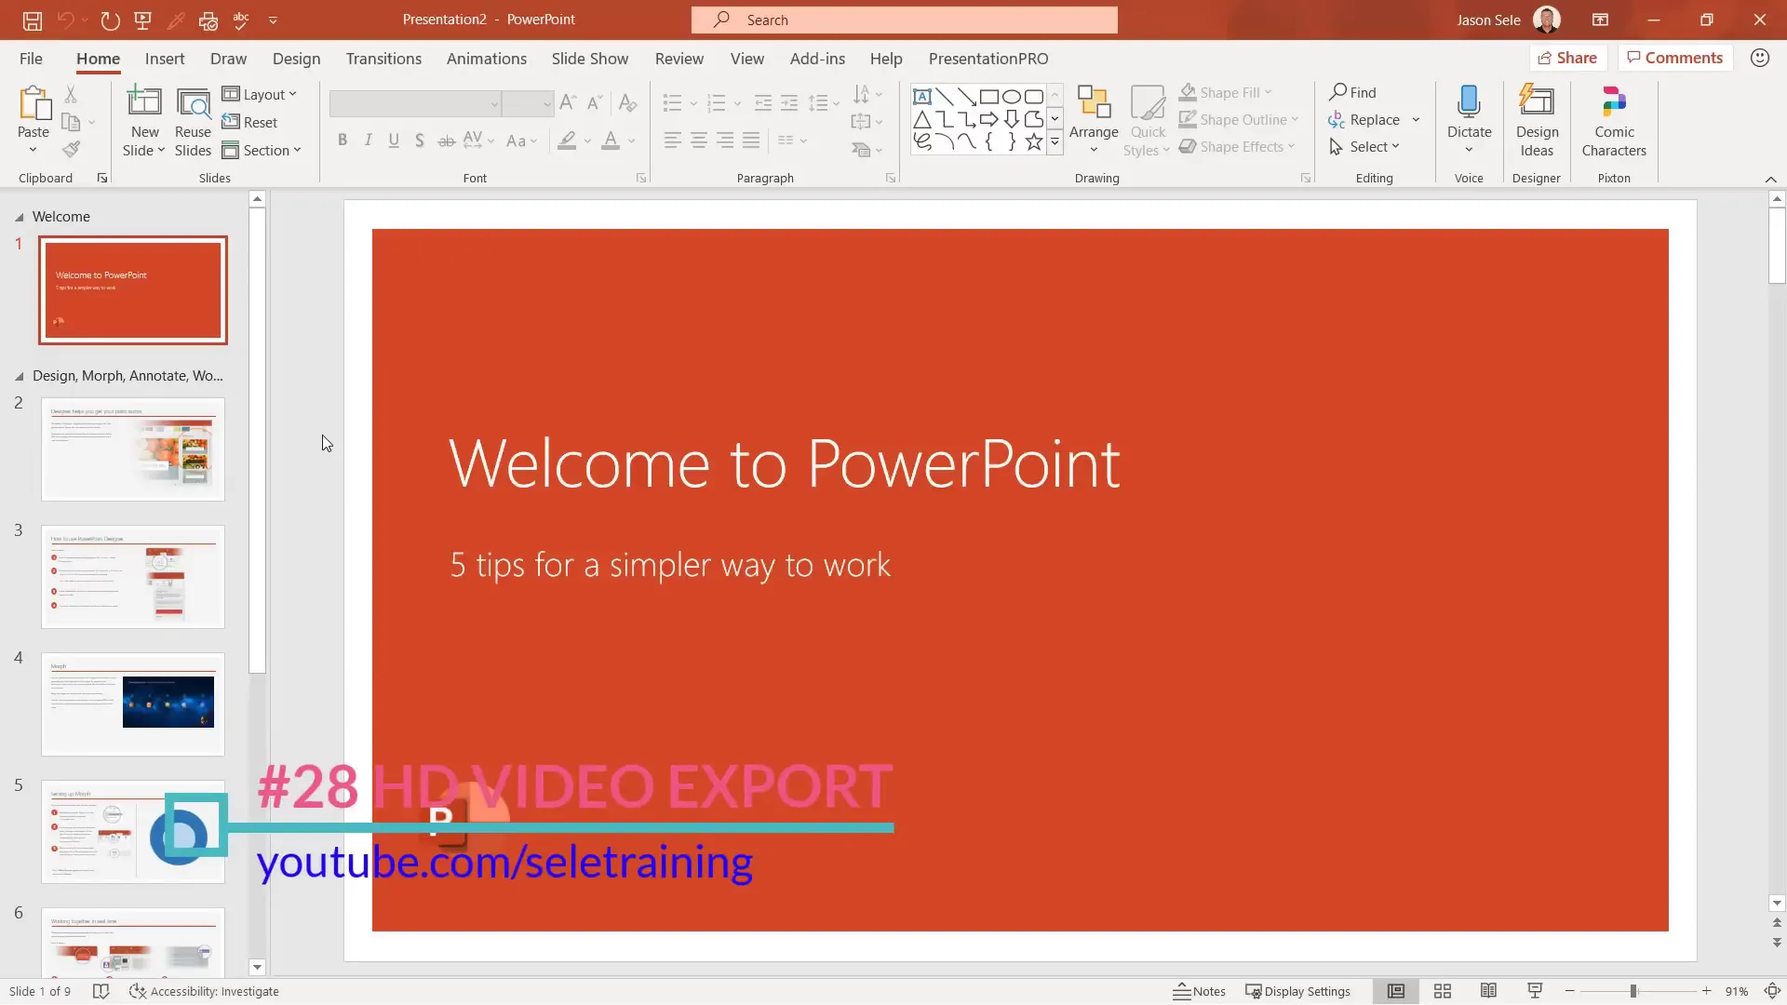Click the Share button

click(x=1567, y=57)
